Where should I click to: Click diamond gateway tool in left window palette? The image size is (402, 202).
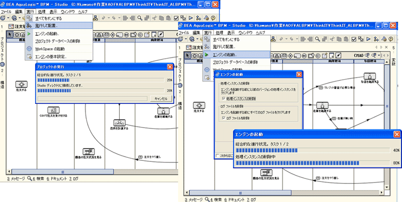pos(113,34)
